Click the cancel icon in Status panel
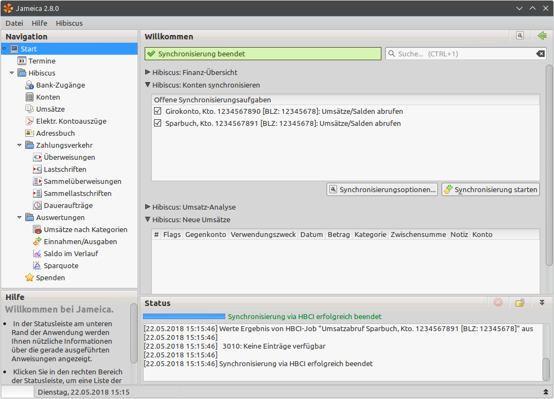Viewport: 554px width, 399px height. 498,302
